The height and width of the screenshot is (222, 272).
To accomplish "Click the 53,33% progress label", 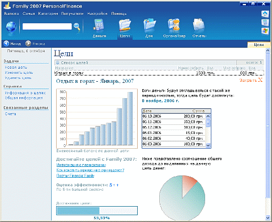I will 101,218.
